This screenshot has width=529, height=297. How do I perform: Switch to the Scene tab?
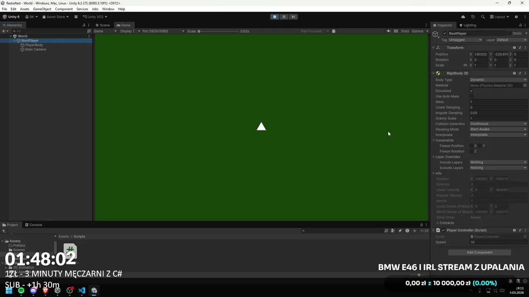point(103,25)
